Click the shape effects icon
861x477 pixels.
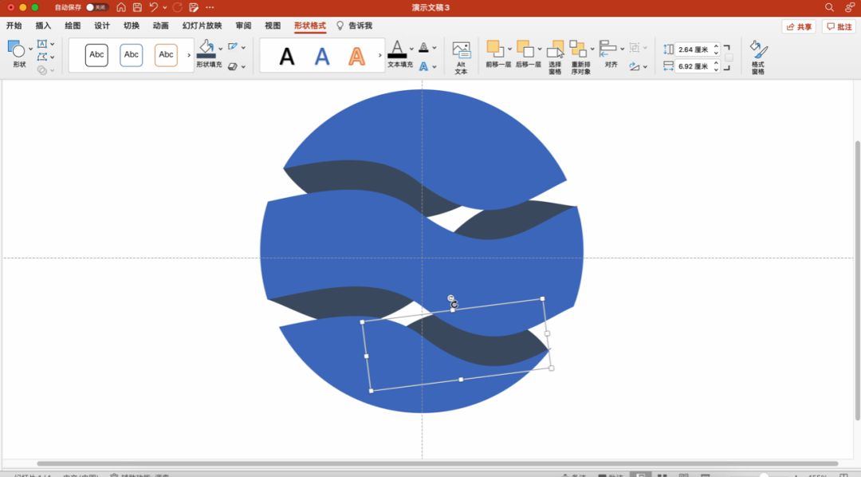[233, 66]
